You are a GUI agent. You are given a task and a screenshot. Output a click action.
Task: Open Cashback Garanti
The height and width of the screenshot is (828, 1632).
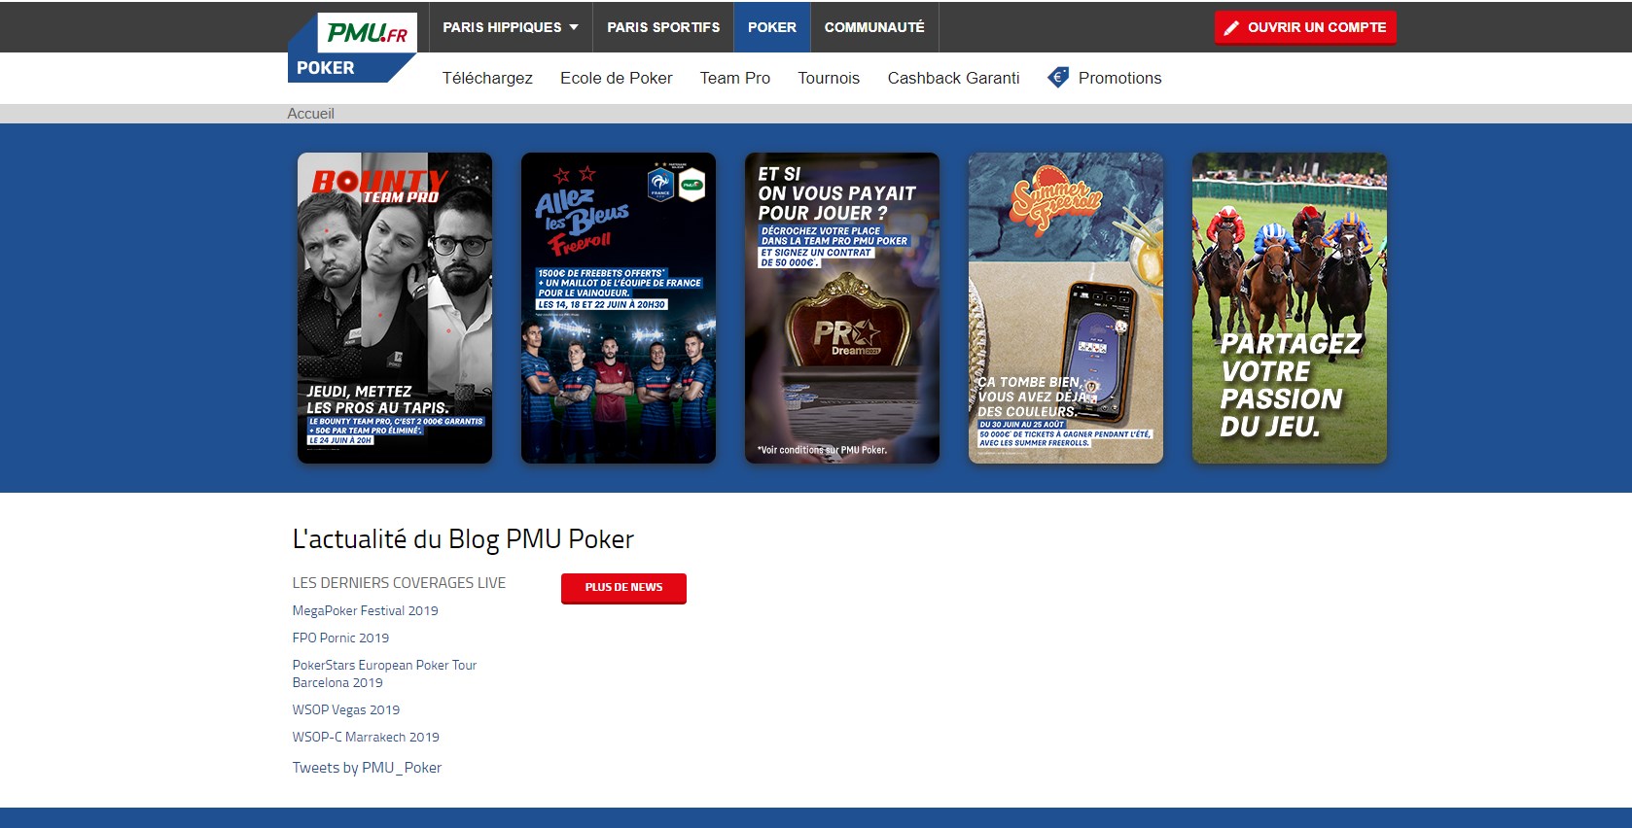pyautogui.click(x=953, y=78)
